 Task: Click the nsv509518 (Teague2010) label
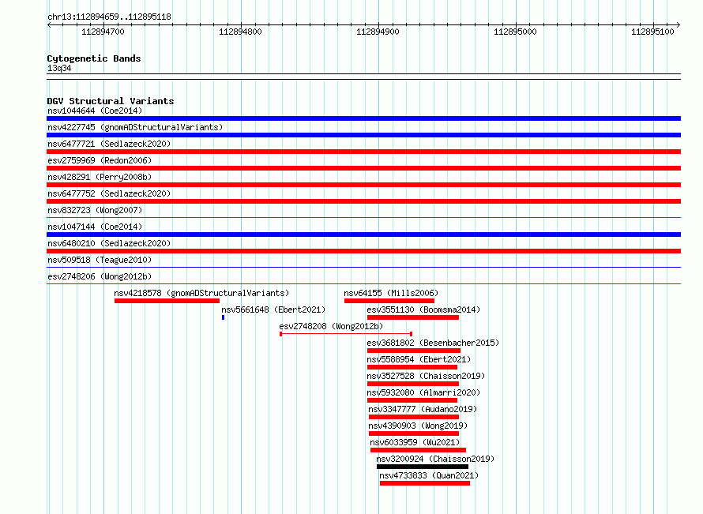(x=100, y=260)
